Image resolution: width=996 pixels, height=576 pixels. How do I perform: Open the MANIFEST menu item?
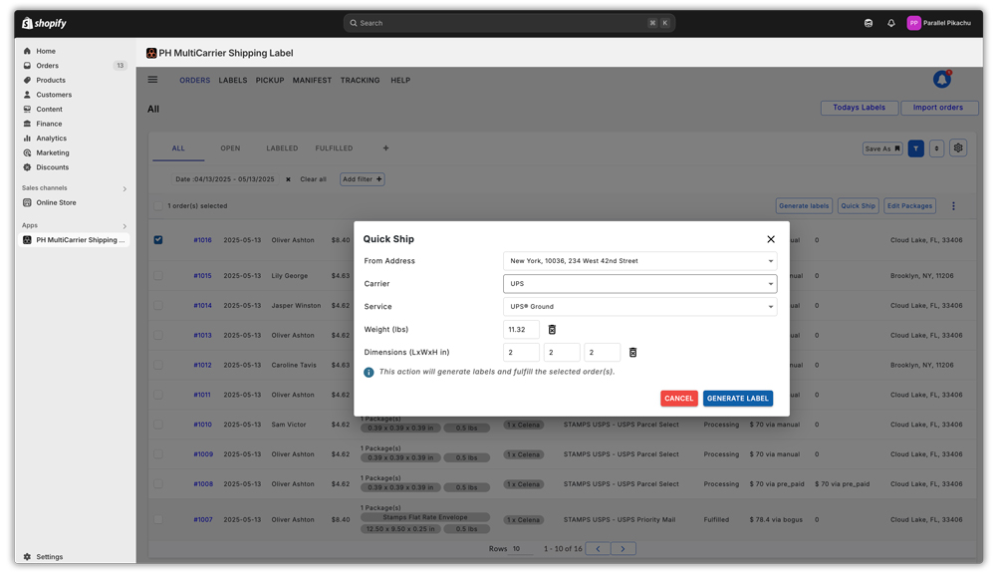tap(312, 80)
